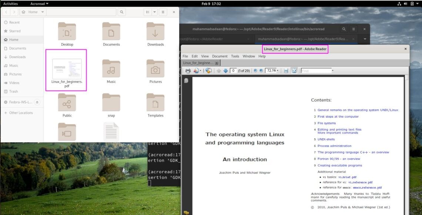Screen dimensions: 422x215
Task: Go to next page with down arrow icon
Action: [x=226, y=70]
